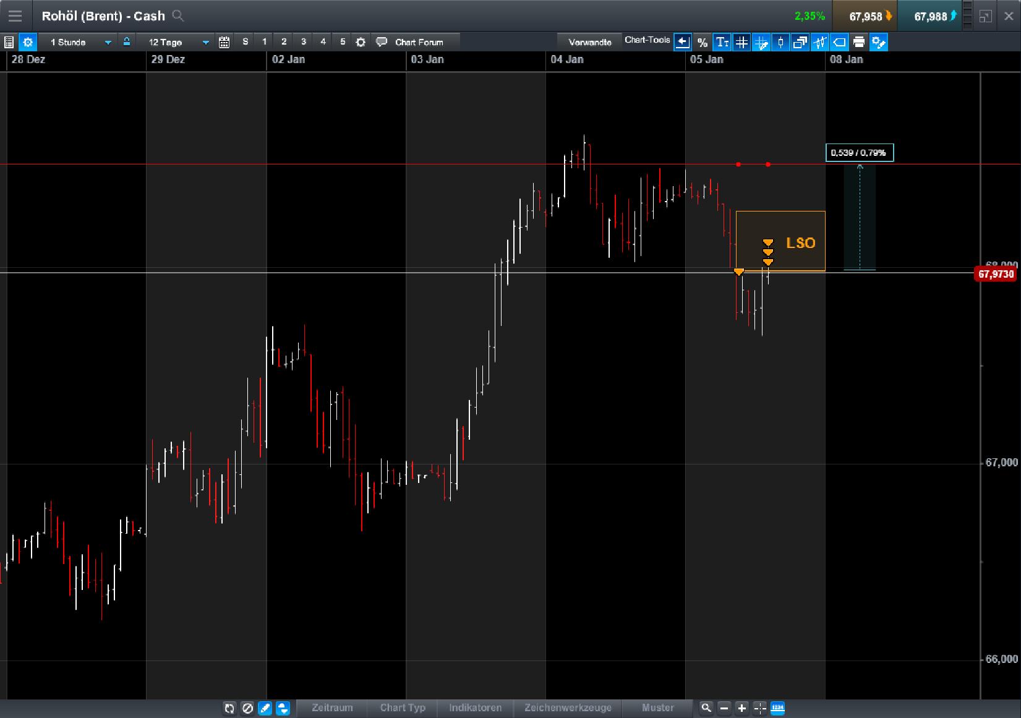Select the S timeframe preset

click(245, 42)
